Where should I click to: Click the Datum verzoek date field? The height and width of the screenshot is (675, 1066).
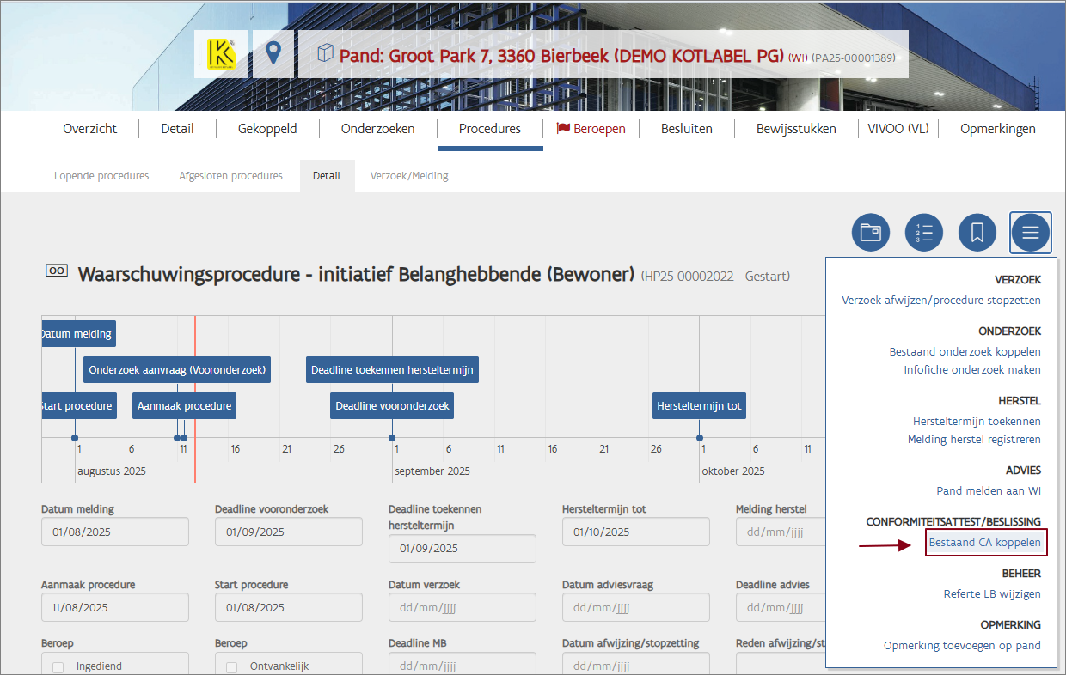(462, 608)
